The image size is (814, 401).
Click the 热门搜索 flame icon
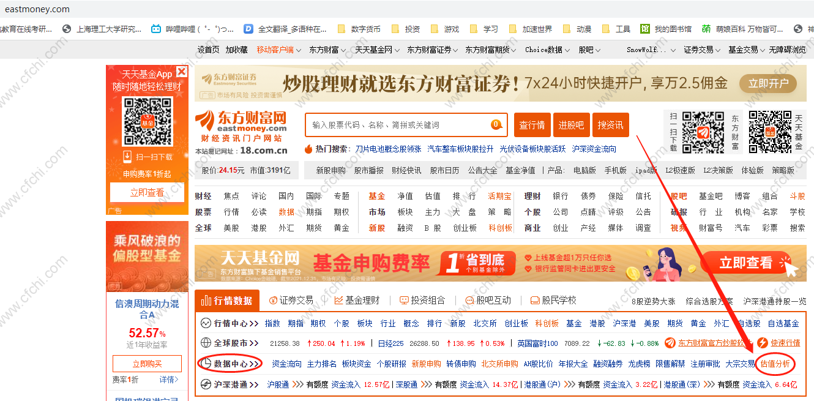pyautogui.click(x=309, y=149)
